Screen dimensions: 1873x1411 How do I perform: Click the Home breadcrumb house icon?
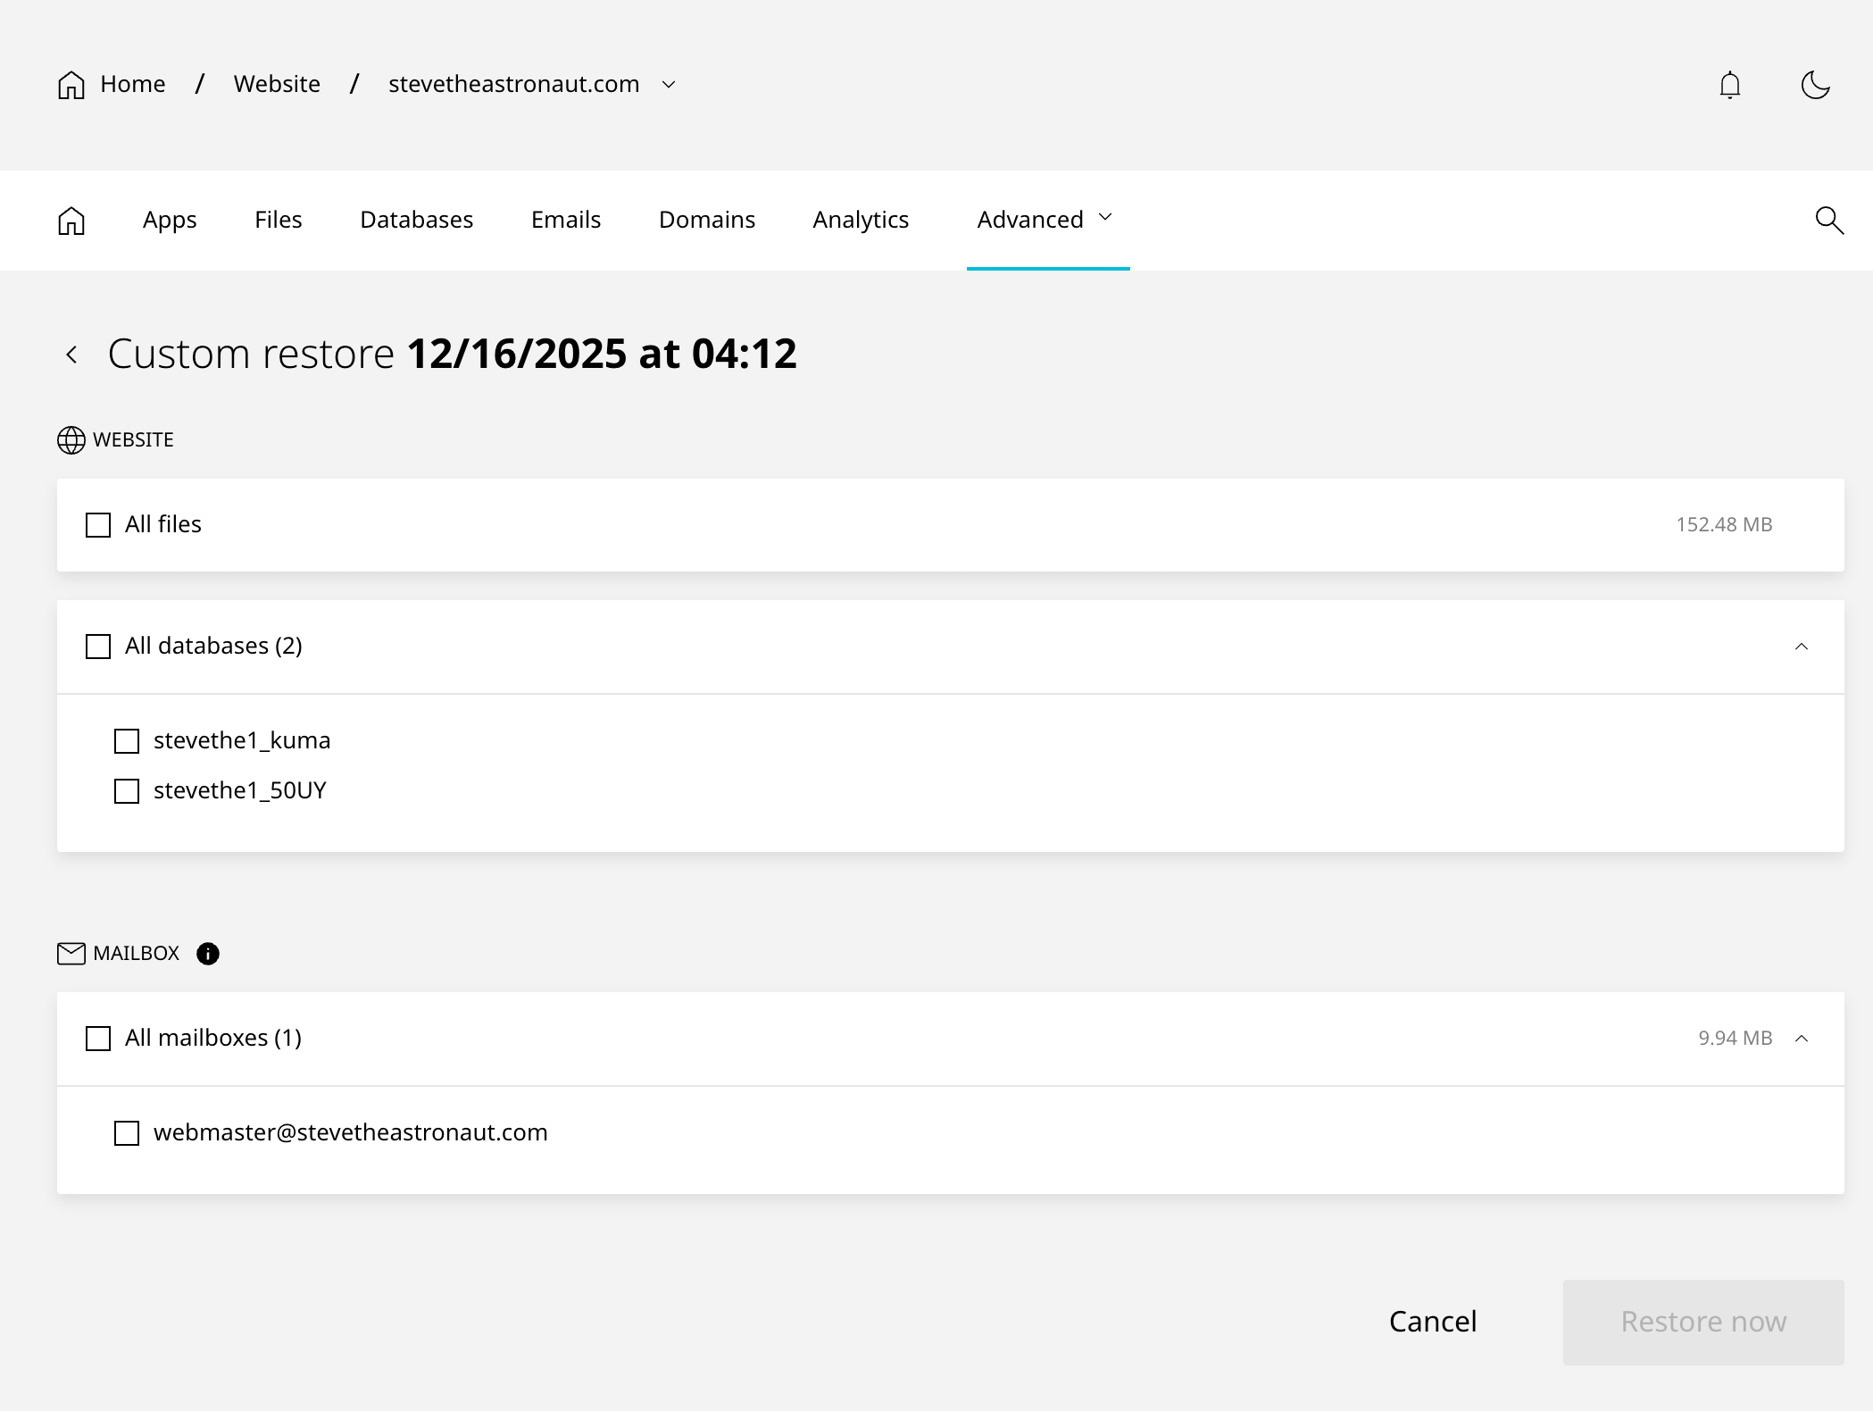71,85
